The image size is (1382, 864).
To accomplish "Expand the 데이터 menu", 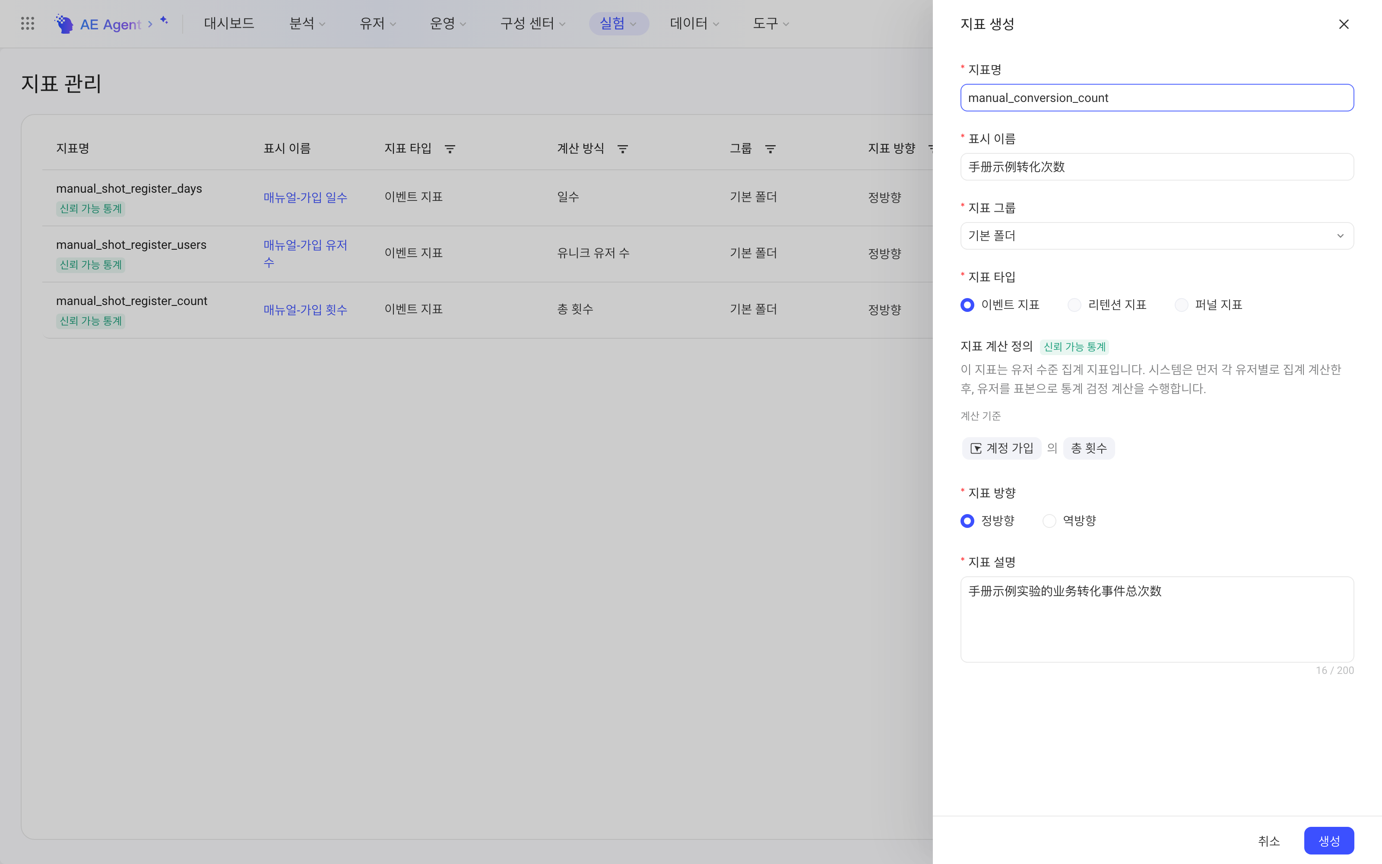I will [694, 23].
